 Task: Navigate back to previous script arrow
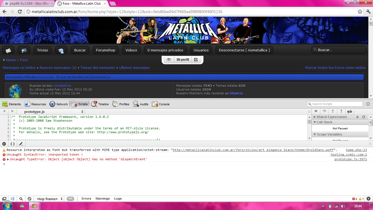(x=4, y=111)
